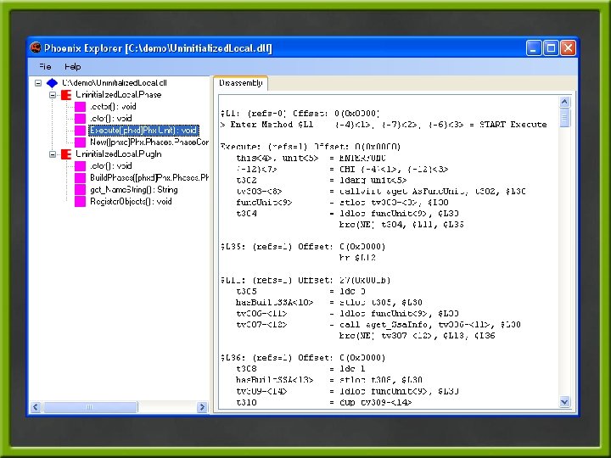
Task: Click the magenta icon beside RegisterObjects()
Action: click(81, 202)
